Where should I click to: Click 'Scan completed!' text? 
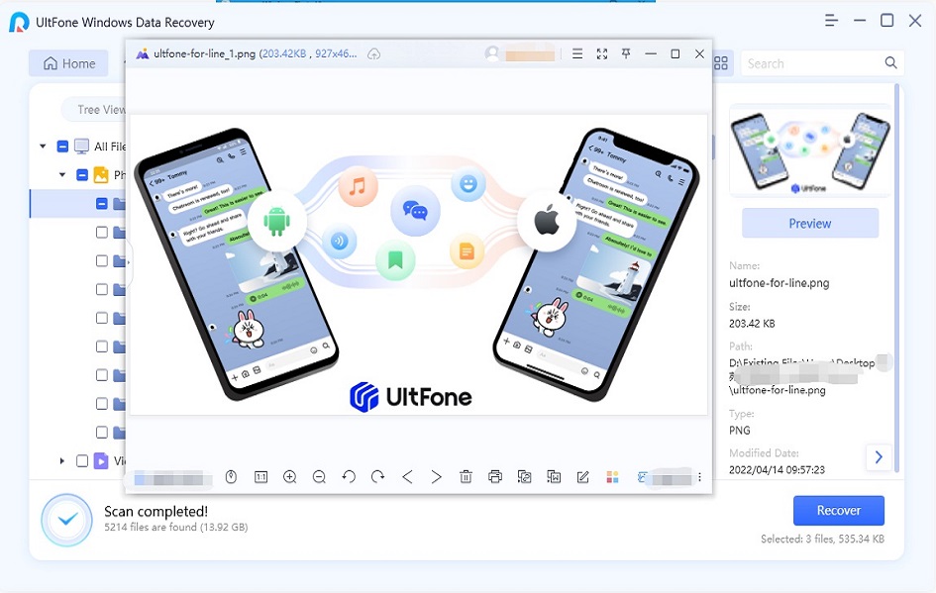(x=156, y=511)
